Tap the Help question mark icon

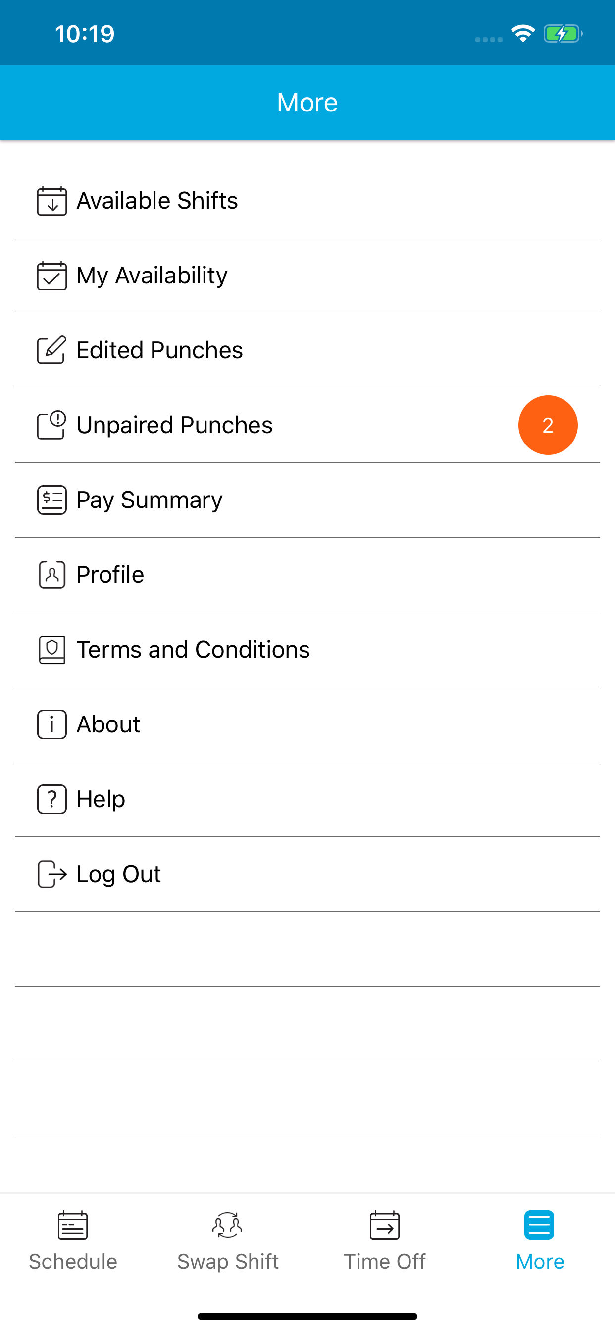[x=51, y=799]
